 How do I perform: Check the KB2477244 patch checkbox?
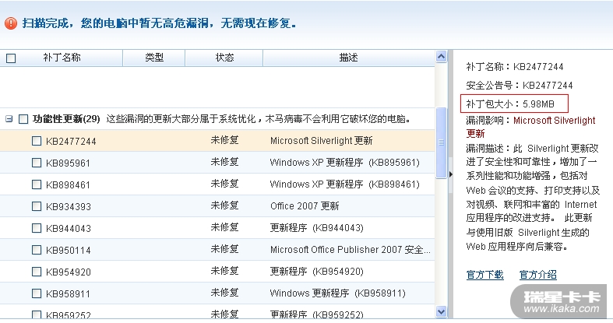point(37,141)
